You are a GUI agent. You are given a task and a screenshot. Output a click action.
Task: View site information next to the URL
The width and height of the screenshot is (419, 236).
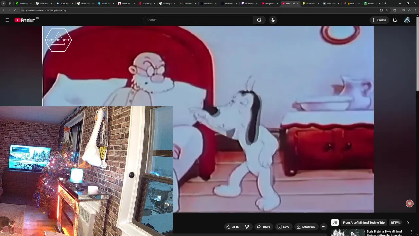pyautogui.click(x=22, y=10)
